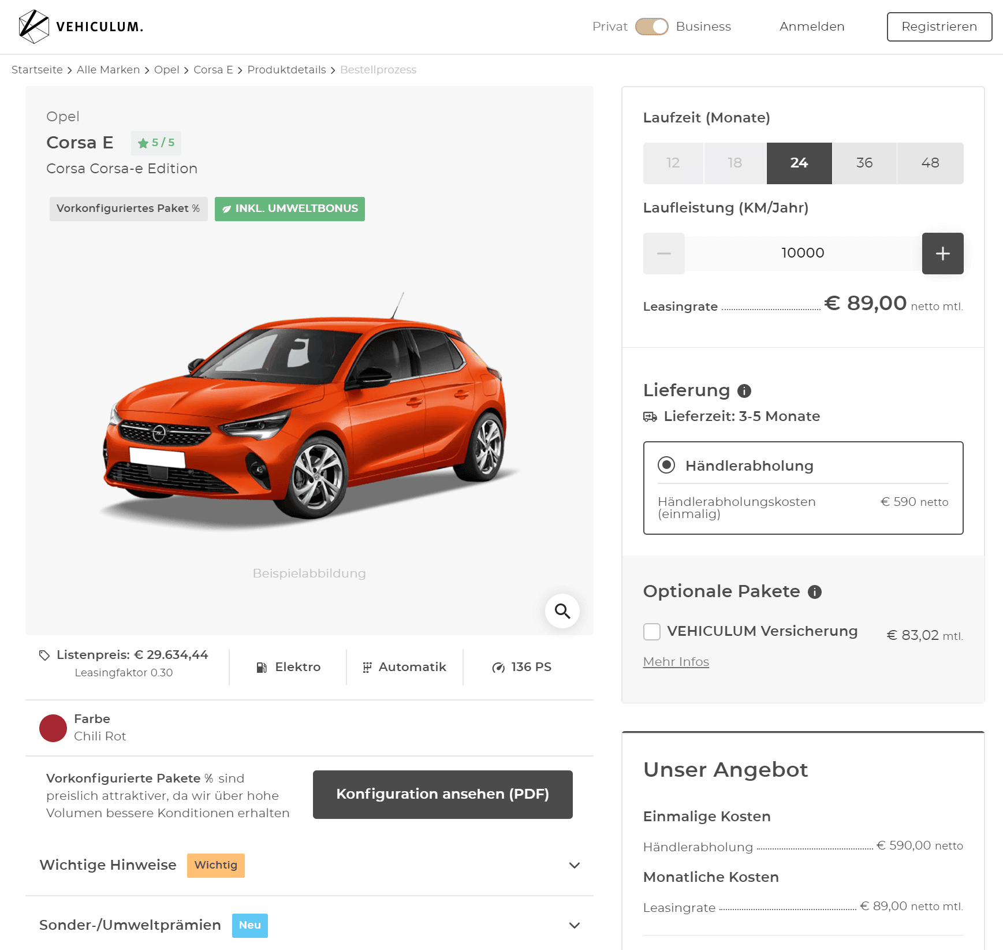This screenshot has width=1003, height=950.
Task: Click the € 83,02 mtl. insurance price
Action: (x=925, y=636)
